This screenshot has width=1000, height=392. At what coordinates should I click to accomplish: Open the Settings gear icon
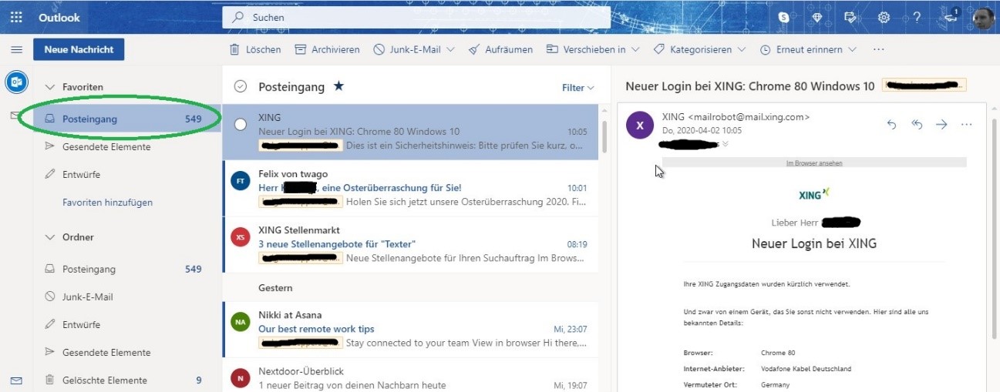click(884, 17)
